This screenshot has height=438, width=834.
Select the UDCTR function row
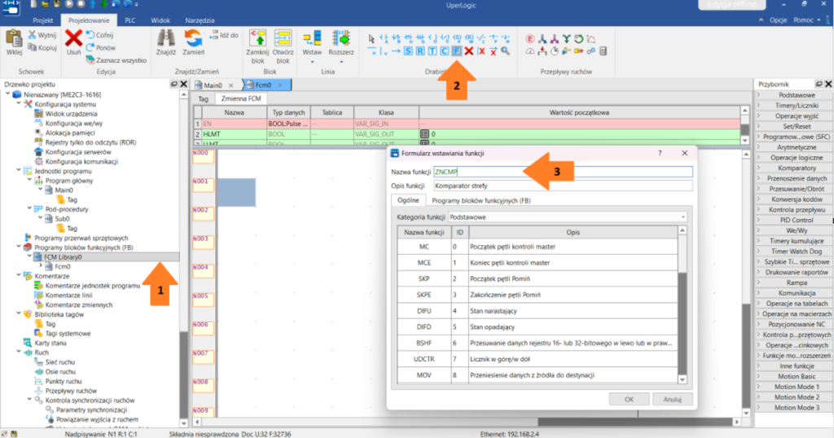538,359
